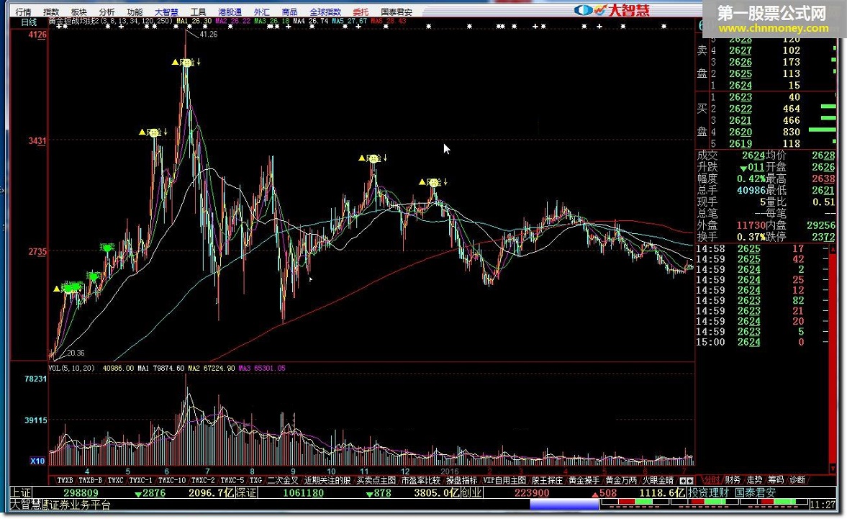Click the yellow risk marker near 3431 level
Viewport: 847px width, 519px height.
click(x=153, y=132)
